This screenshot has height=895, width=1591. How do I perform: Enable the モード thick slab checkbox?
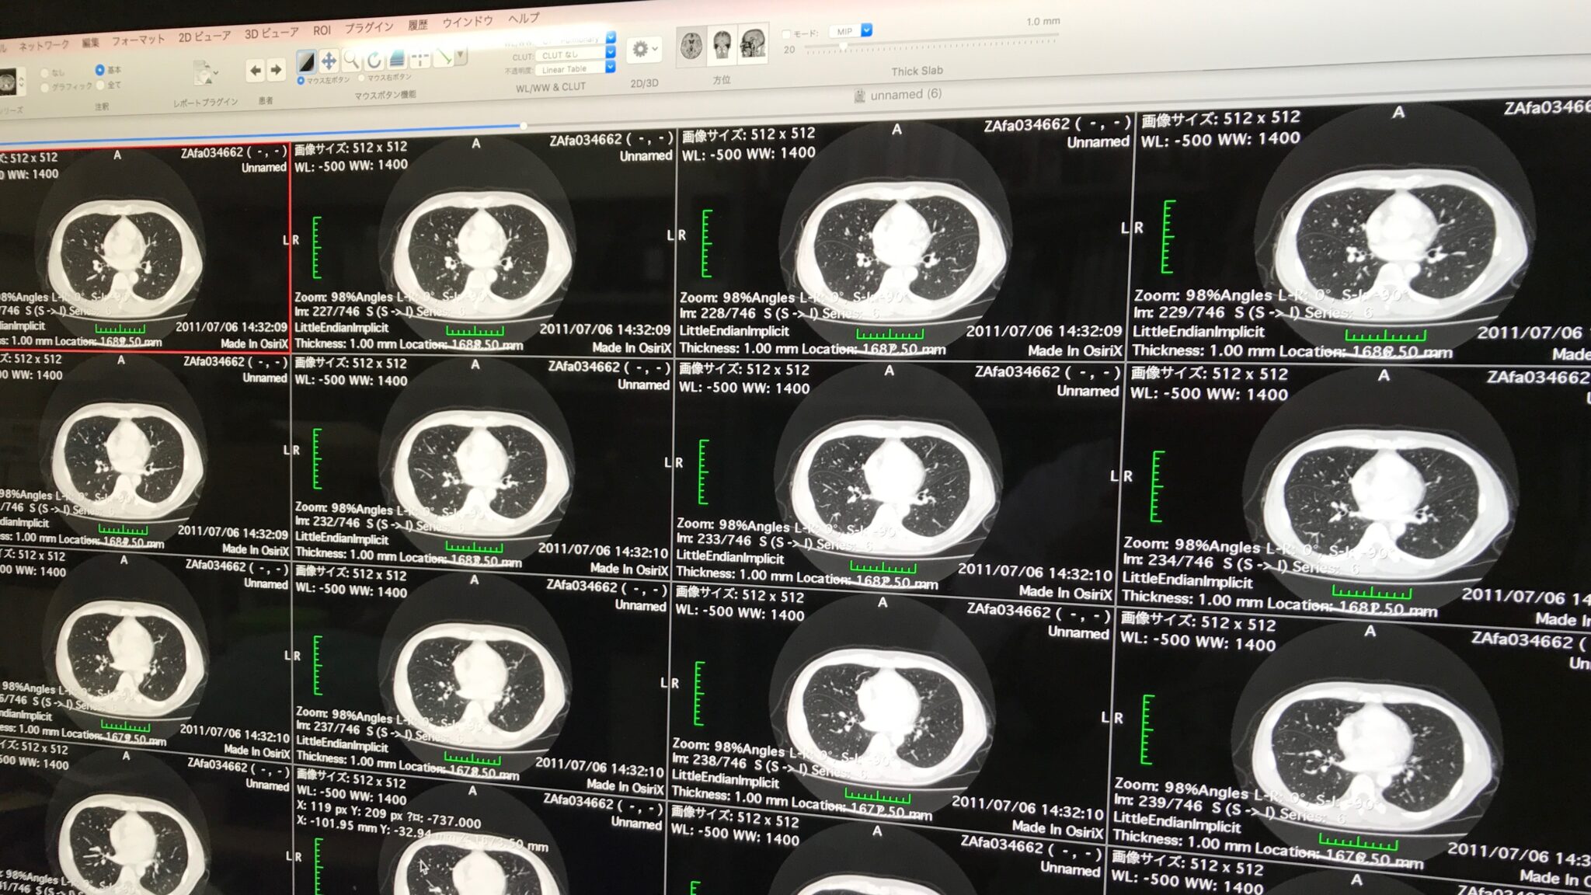[785, 34]
